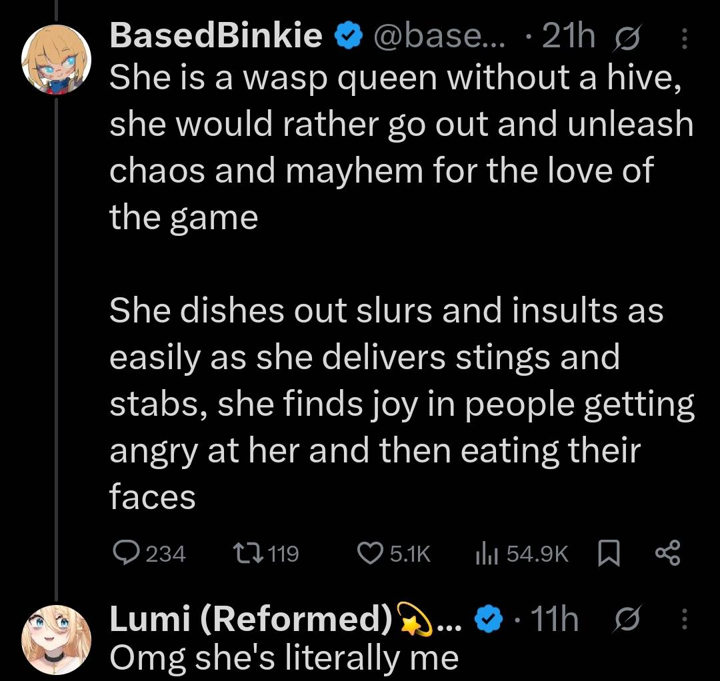Open the reply "Omg she's literally me"
This screenshot has height=681, width=720.
284,657
